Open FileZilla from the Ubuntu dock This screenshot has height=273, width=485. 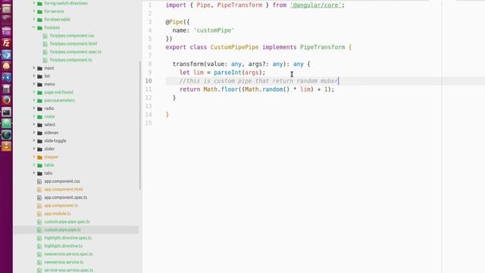(6, 43)
